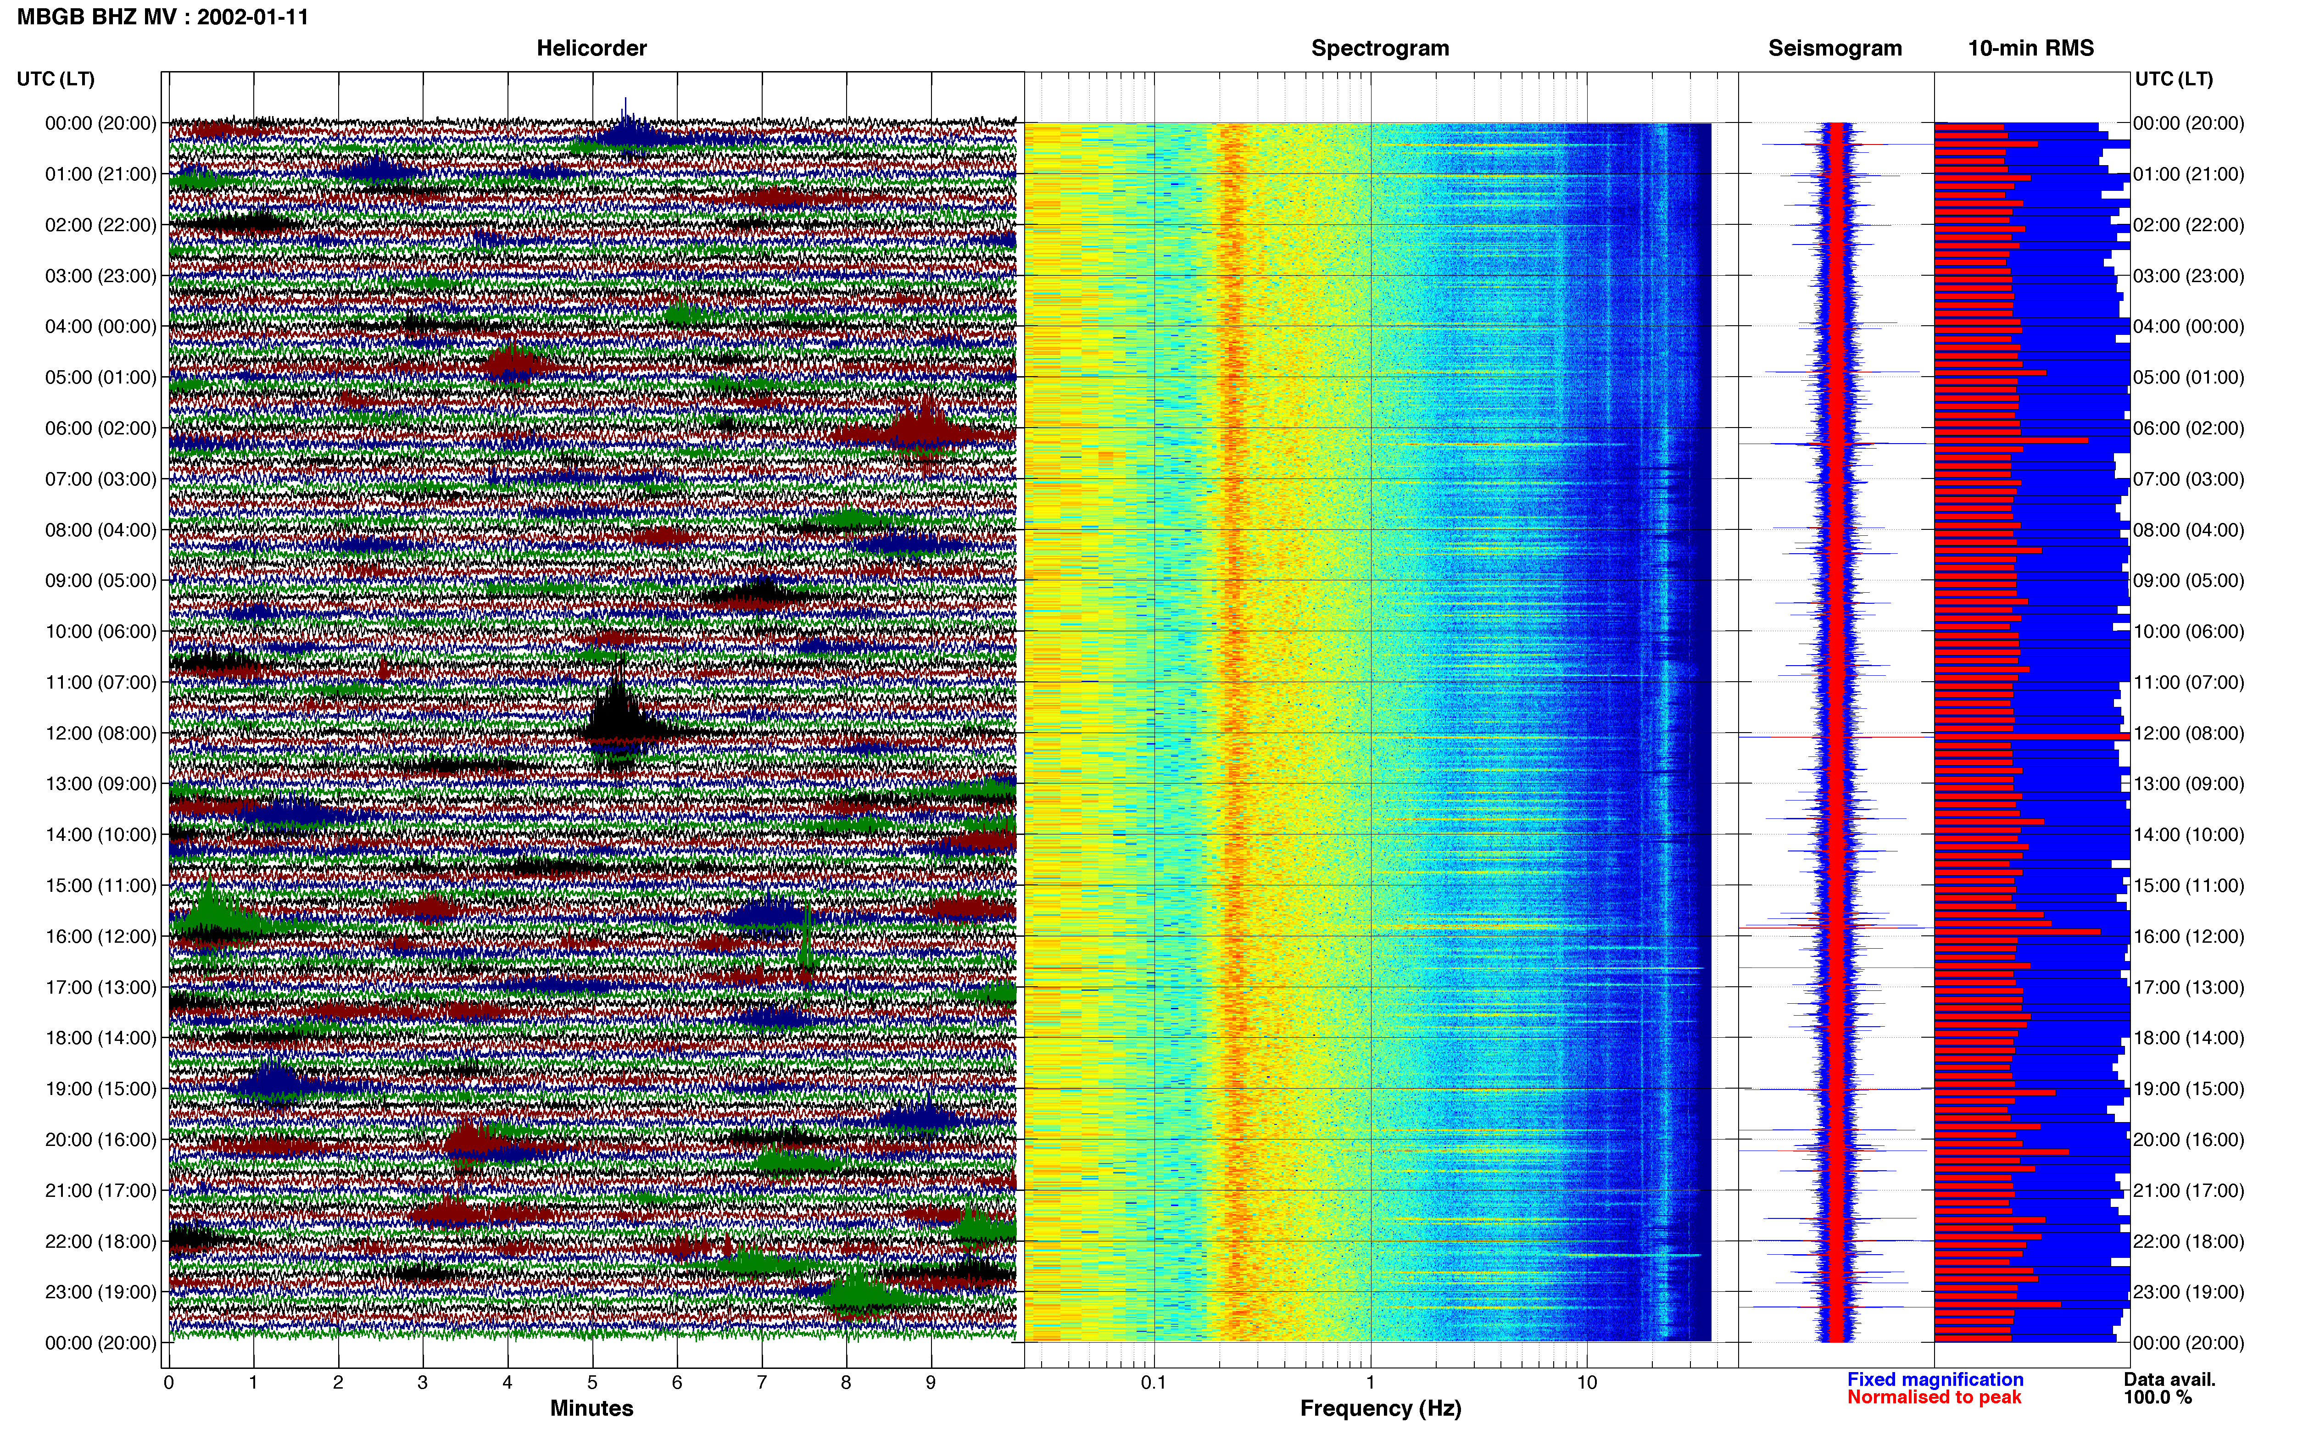
Task: Click left time label '10:00 (06:00)'
Action: [x=101, y=631]
